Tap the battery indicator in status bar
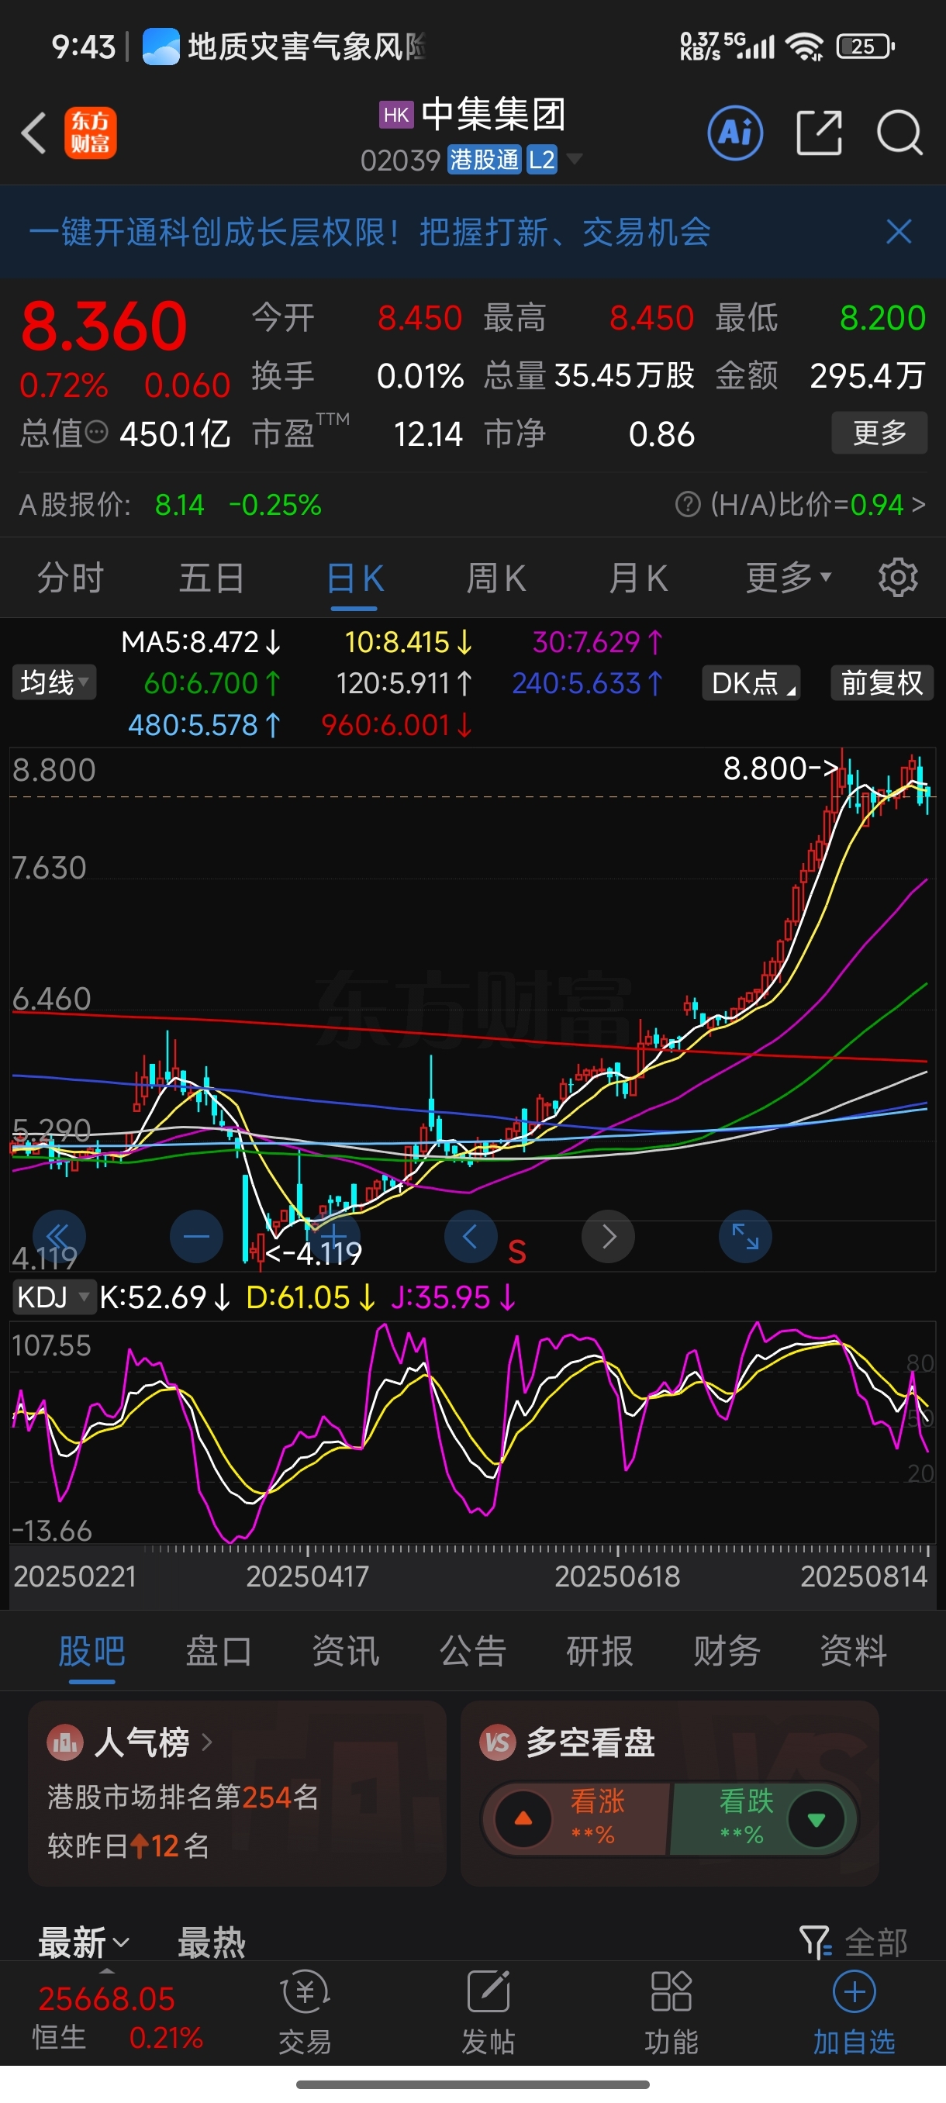The image size is (946, 2103). [866, 47]
